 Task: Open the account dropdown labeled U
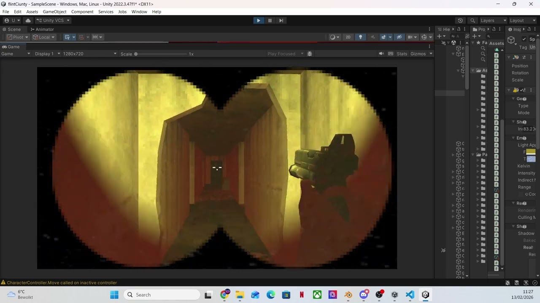tap(12, 20)
